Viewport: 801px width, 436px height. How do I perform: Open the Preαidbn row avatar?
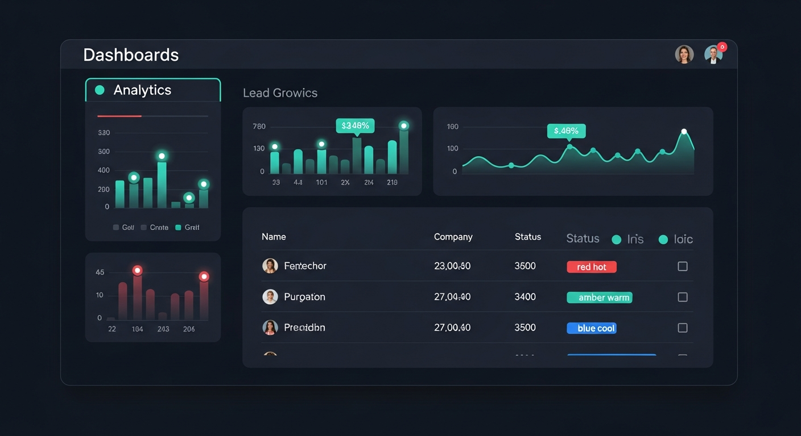[270, 327]
